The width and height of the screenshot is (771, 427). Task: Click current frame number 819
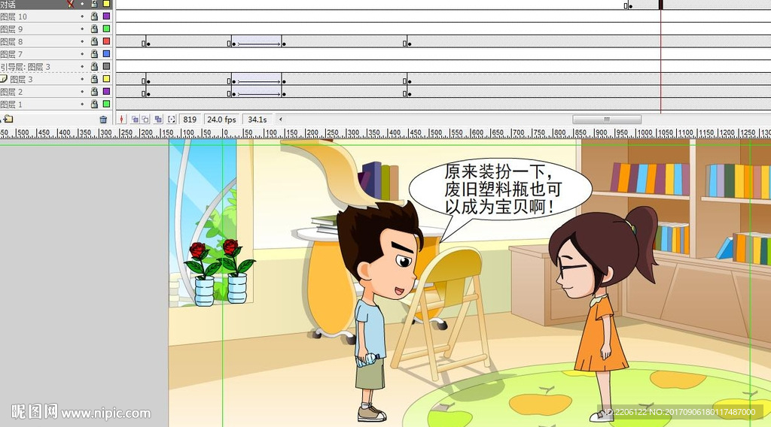pyautogui.click(x=190, y=120)
